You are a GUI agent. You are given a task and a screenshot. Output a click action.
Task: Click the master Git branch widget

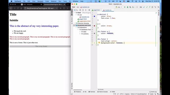(151, 94)
